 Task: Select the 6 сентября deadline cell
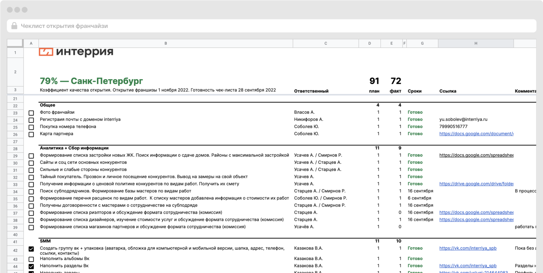tap(420, 198)
